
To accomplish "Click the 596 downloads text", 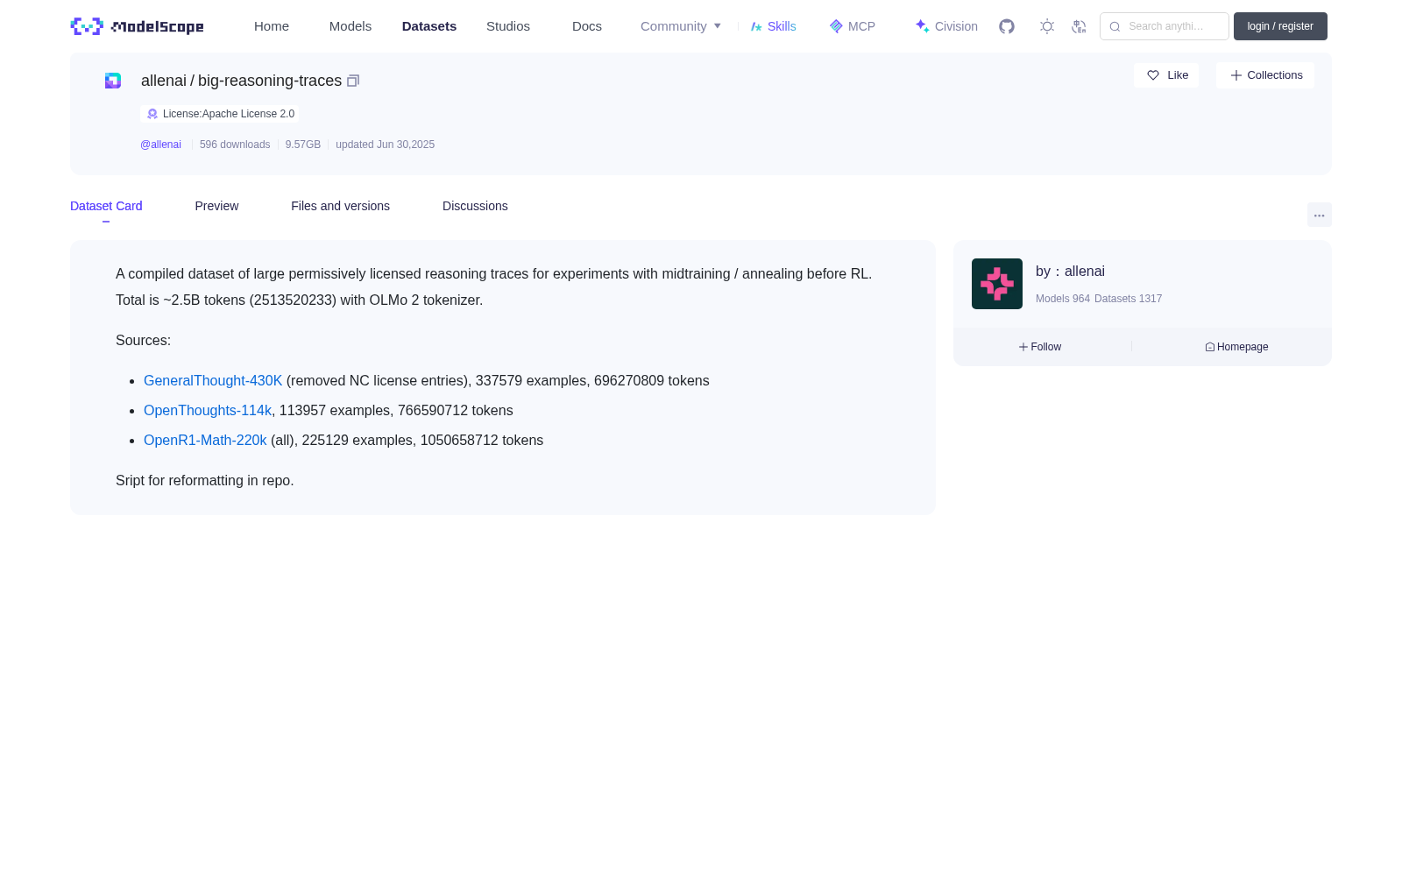I will (x=235, y=145).
